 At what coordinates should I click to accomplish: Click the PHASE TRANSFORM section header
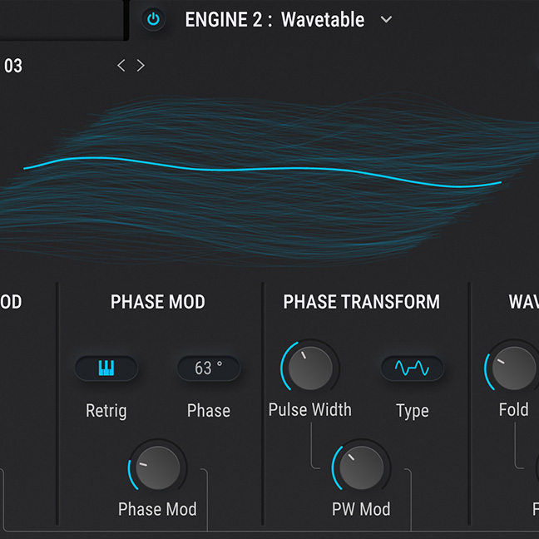coord(361,302)
